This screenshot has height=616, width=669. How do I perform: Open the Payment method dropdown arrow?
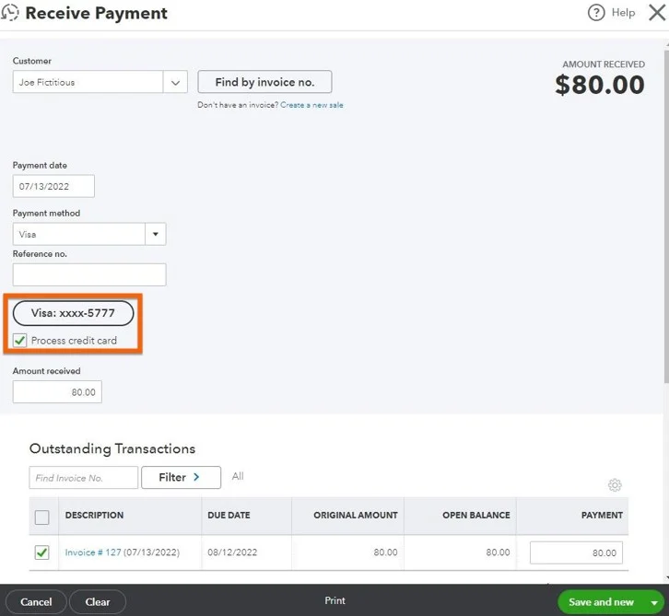pyautogui.click(x=156, y=234)
